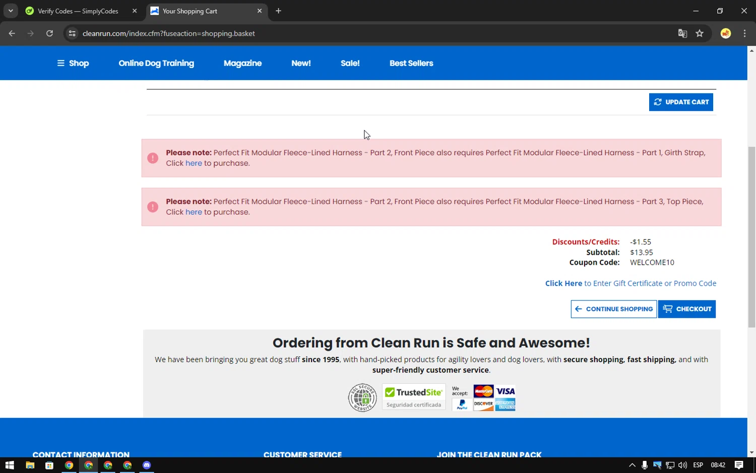
Task: Click the WELCOME10 coupon code text
Action: click(652, 263)
